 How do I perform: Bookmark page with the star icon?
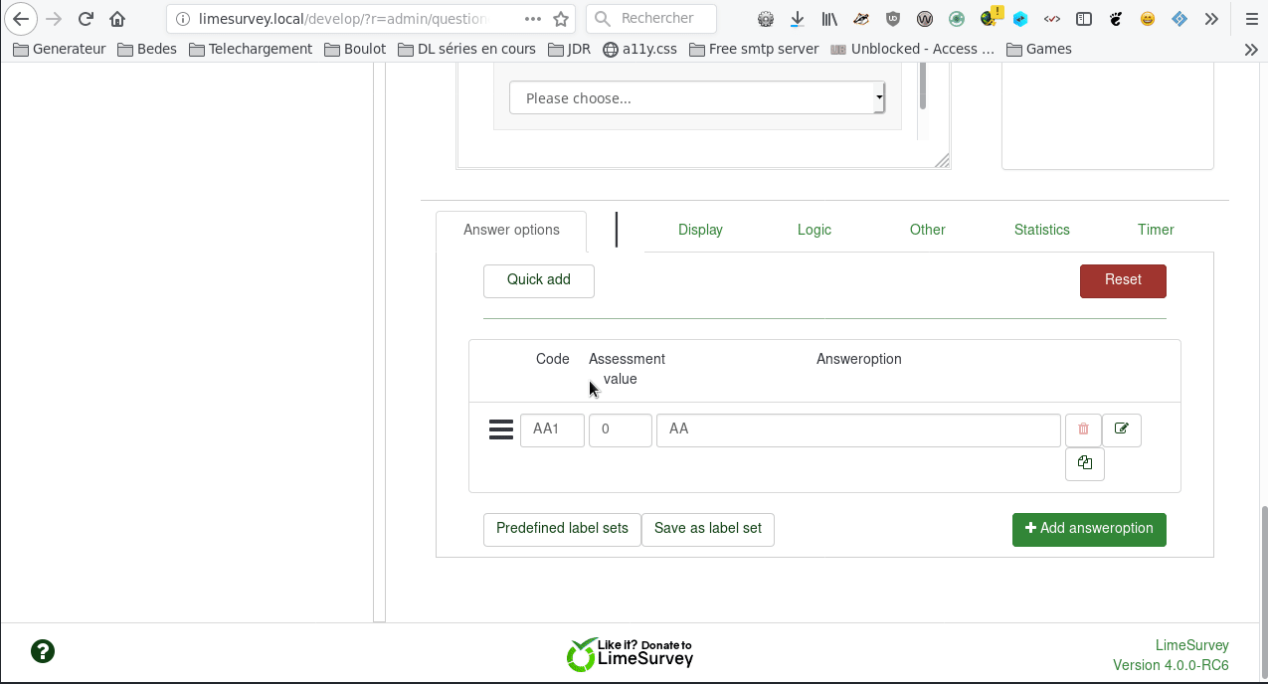(561, 19)
